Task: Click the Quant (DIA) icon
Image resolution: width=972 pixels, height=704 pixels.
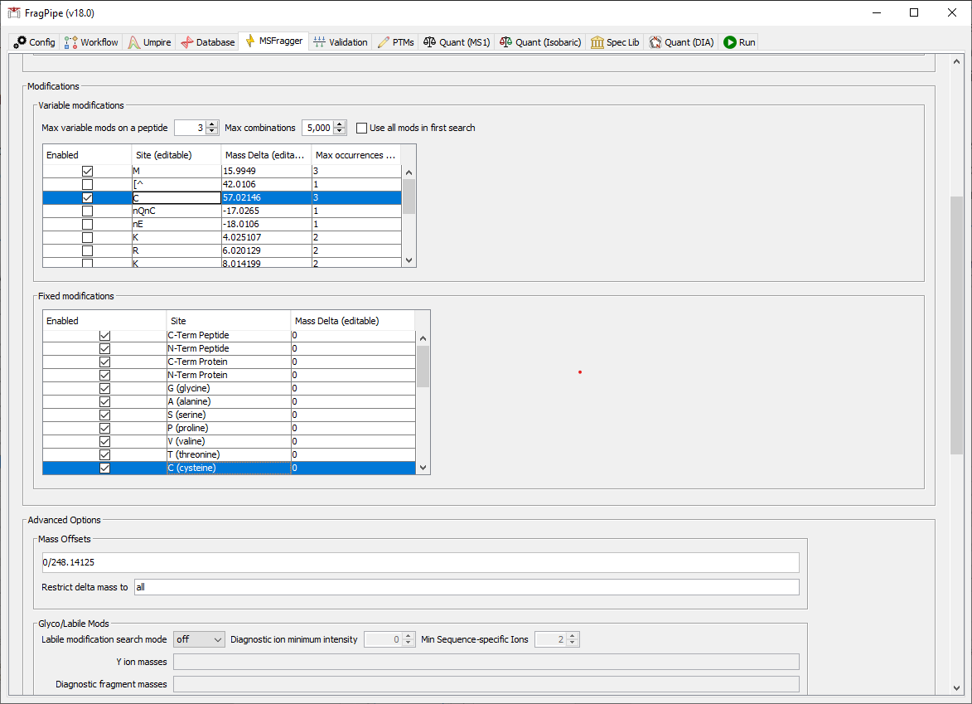Action: pos(655,42)
